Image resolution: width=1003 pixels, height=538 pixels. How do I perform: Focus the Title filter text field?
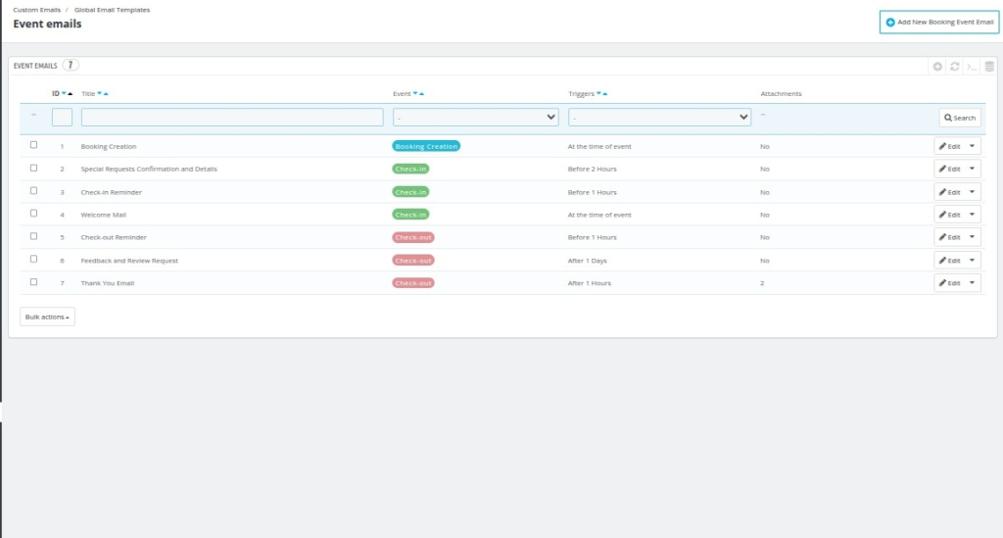pyautogui.click(x=232, y=118)
